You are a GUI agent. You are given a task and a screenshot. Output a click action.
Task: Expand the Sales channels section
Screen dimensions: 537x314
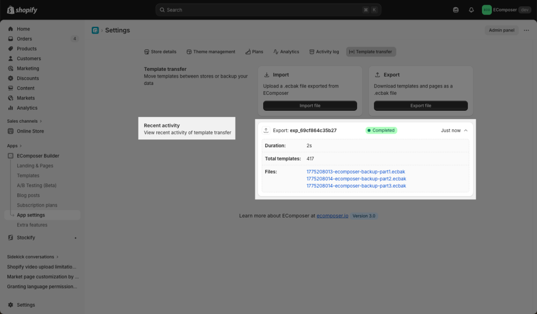pyautogui.click(x=41, y=121)
